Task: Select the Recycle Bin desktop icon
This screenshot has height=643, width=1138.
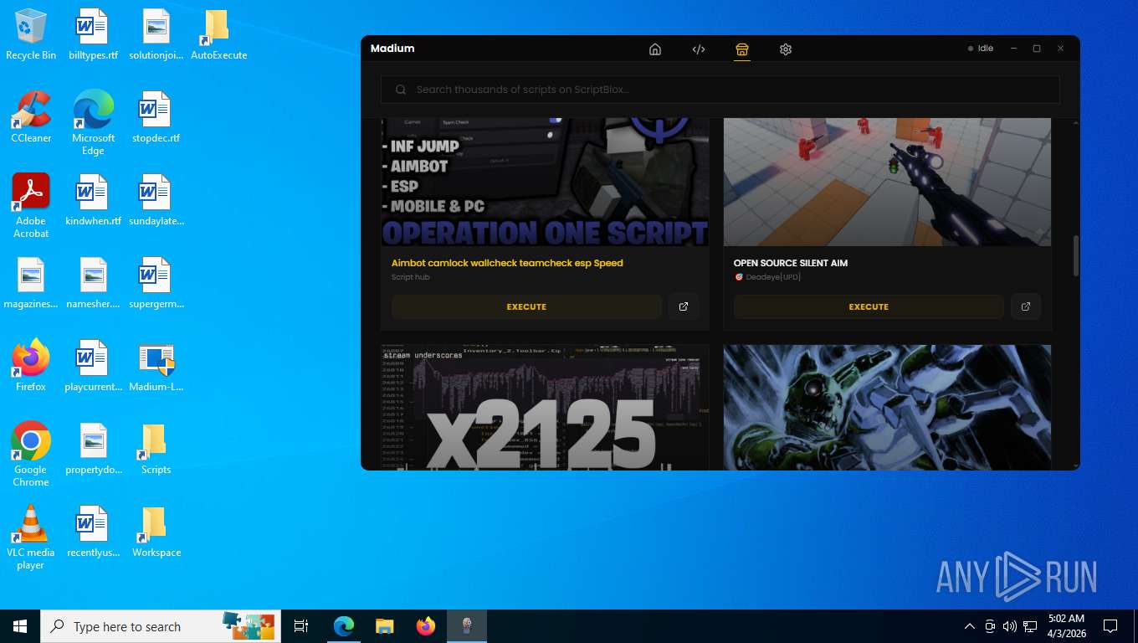Action: click(x=31, y=35)
